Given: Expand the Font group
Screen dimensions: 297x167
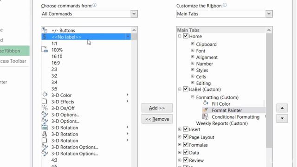Looking at the screenshot, I should pyautogui.click(x=193, y=50).
